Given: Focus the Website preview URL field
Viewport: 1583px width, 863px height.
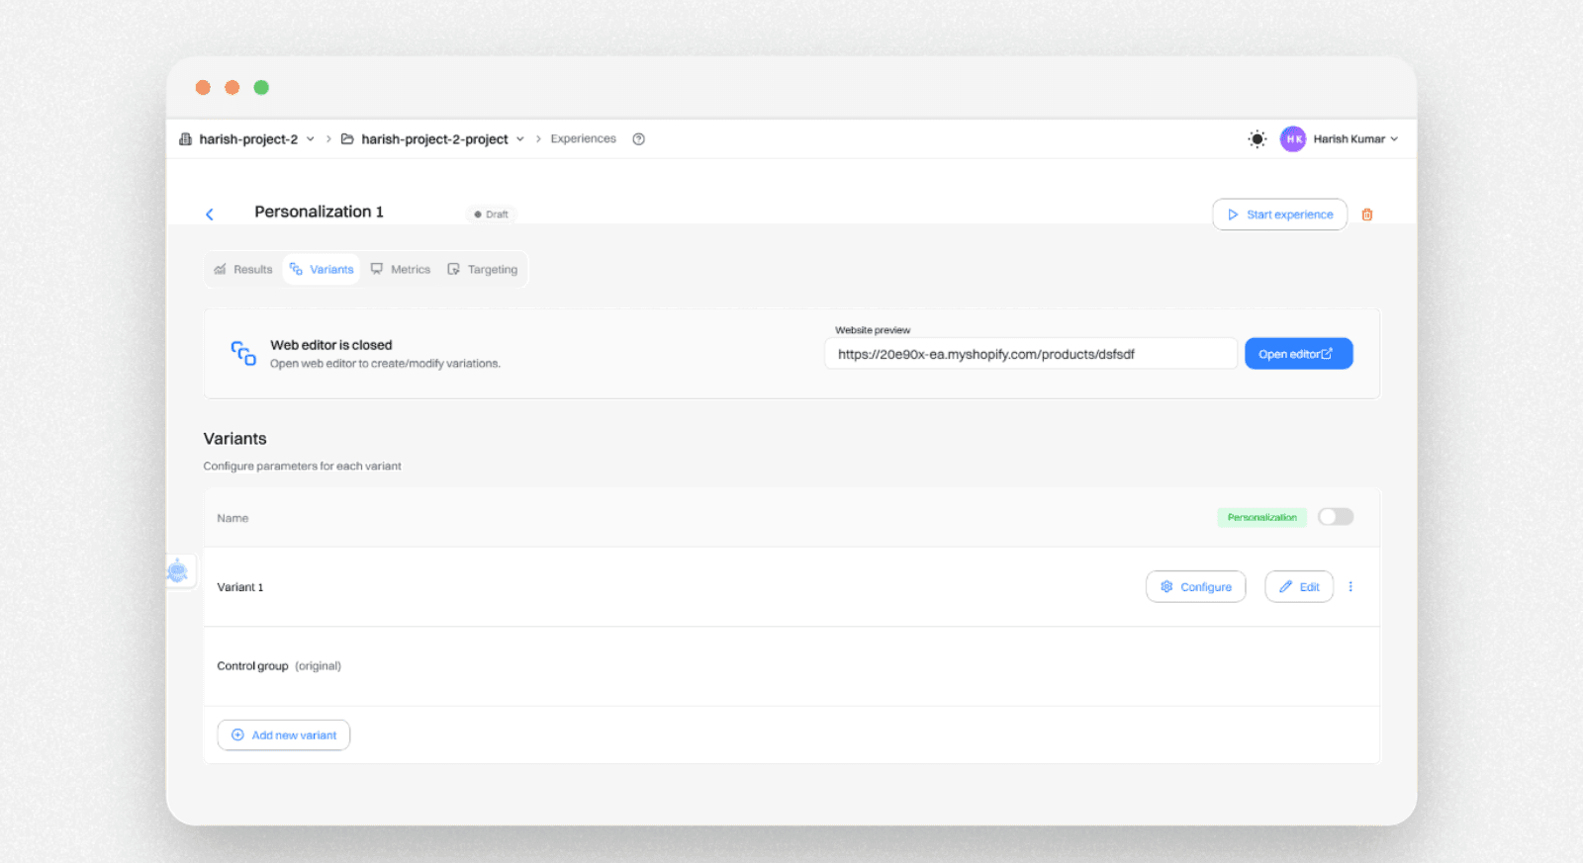Looking at the screenshot, I should [1031, 354].
